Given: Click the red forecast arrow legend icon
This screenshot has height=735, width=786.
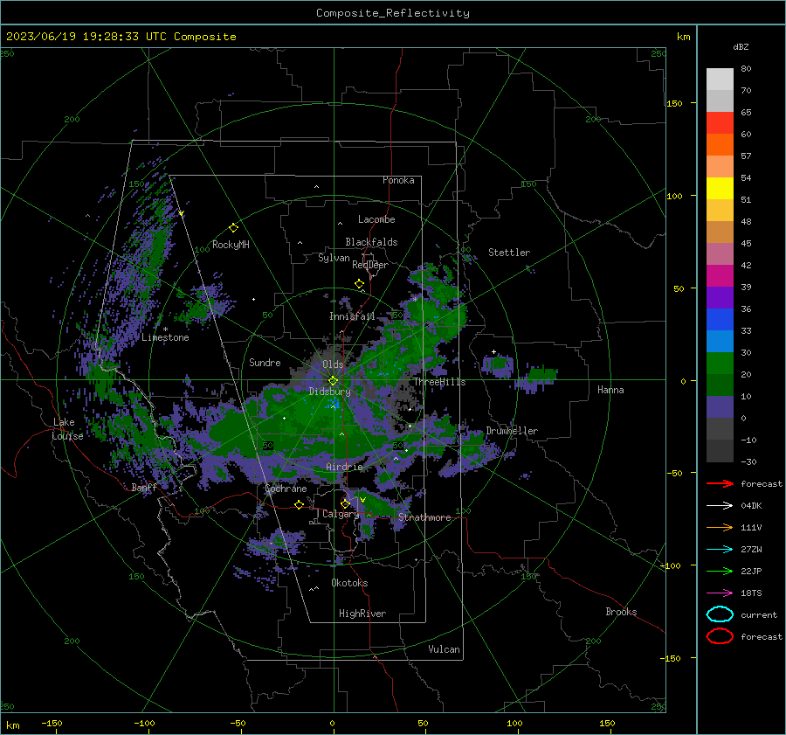Looking at the screenshot, I should 720,483.
